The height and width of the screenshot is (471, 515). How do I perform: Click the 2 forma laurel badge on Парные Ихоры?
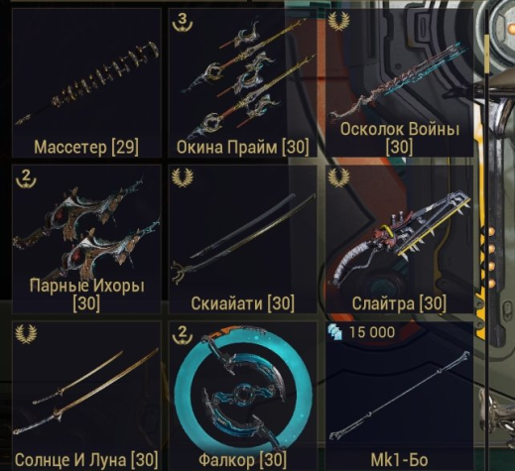click(26, 178)
